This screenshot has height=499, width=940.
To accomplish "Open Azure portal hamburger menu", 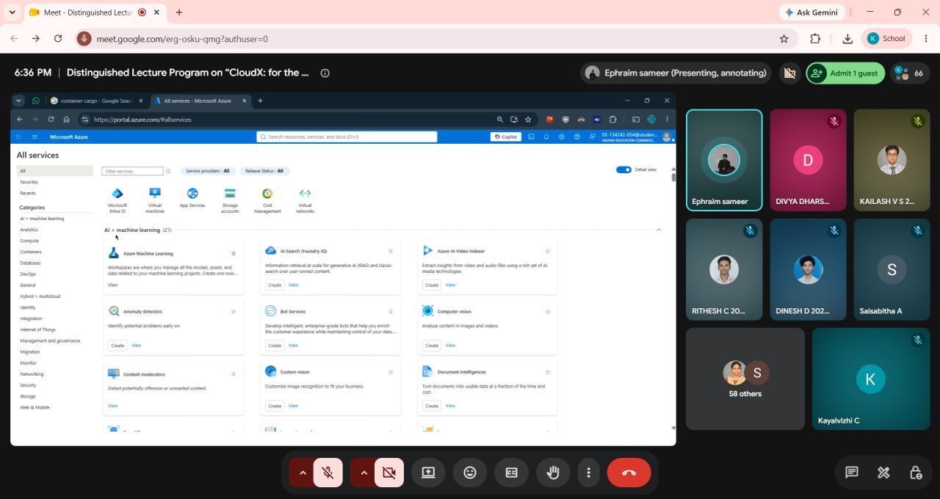I will coord(34,136).
